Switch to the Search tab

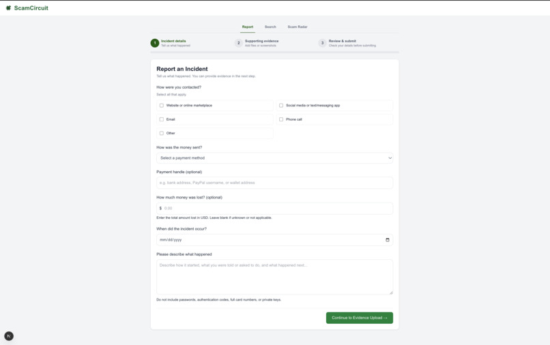(270, 27)
